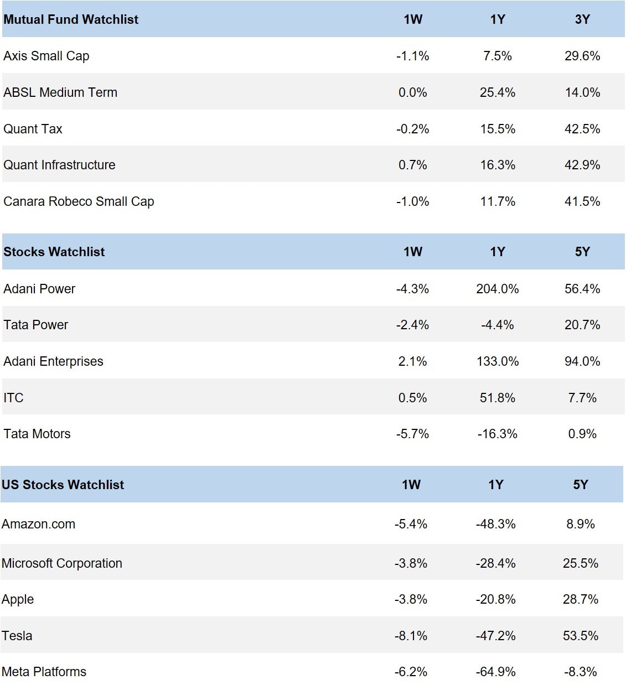Open the Amazon.com stock entry
626x690 pixels.
[x=38, y=524]
